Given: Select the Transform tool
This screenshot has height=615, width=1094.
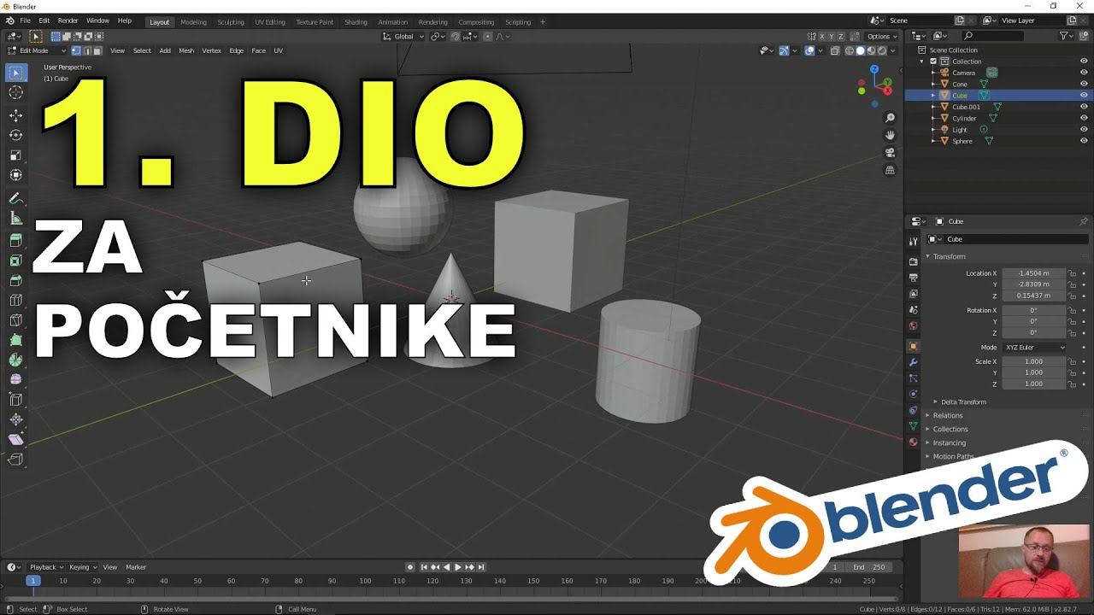Looking at the screenshot, I should click(x=15, y=175).
